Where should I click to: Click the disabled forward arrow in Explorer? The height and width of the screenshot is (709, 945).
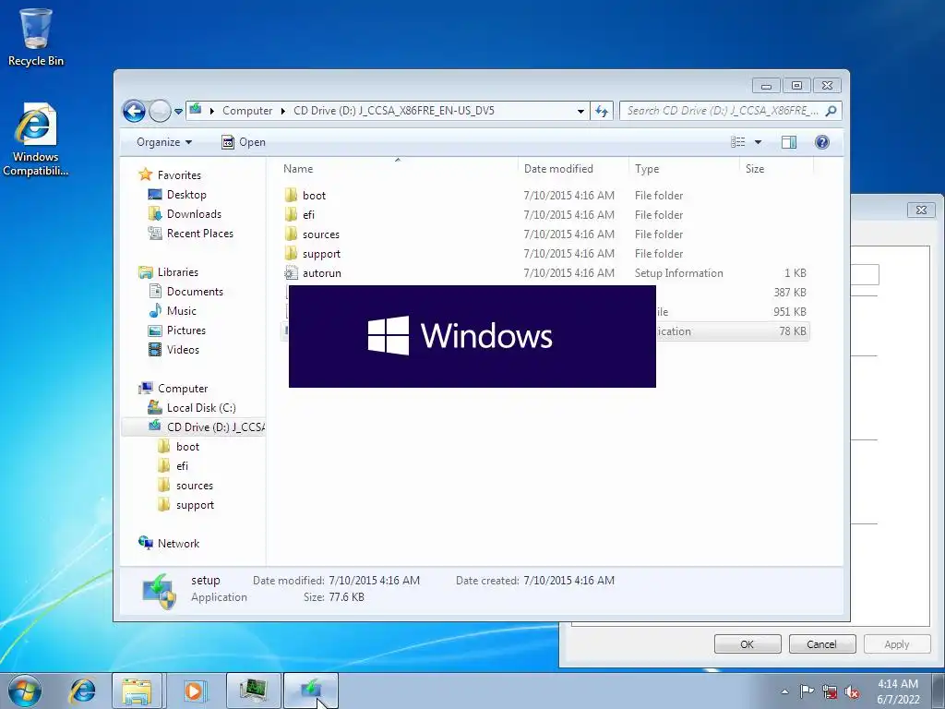pos(160,111)
